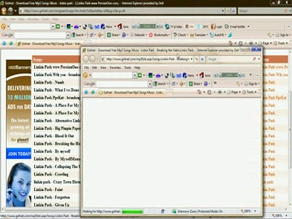Click the popup window address bar URL
Image resolution: width=292 pixels, height=219 pixels.
pos(147,59)
